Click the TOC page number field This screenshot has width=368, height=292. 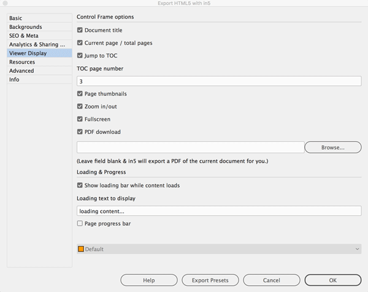(219, 81)
